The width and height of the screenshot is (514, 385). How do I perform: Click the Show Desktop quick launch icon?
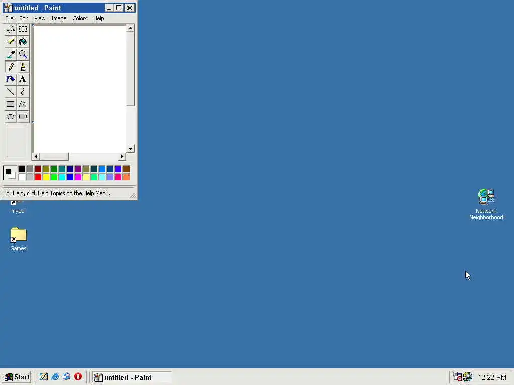(43, 377)
